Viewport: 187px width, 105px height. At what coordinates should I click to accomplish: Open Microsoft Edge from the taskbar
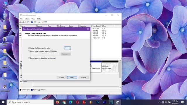[71, 102]
